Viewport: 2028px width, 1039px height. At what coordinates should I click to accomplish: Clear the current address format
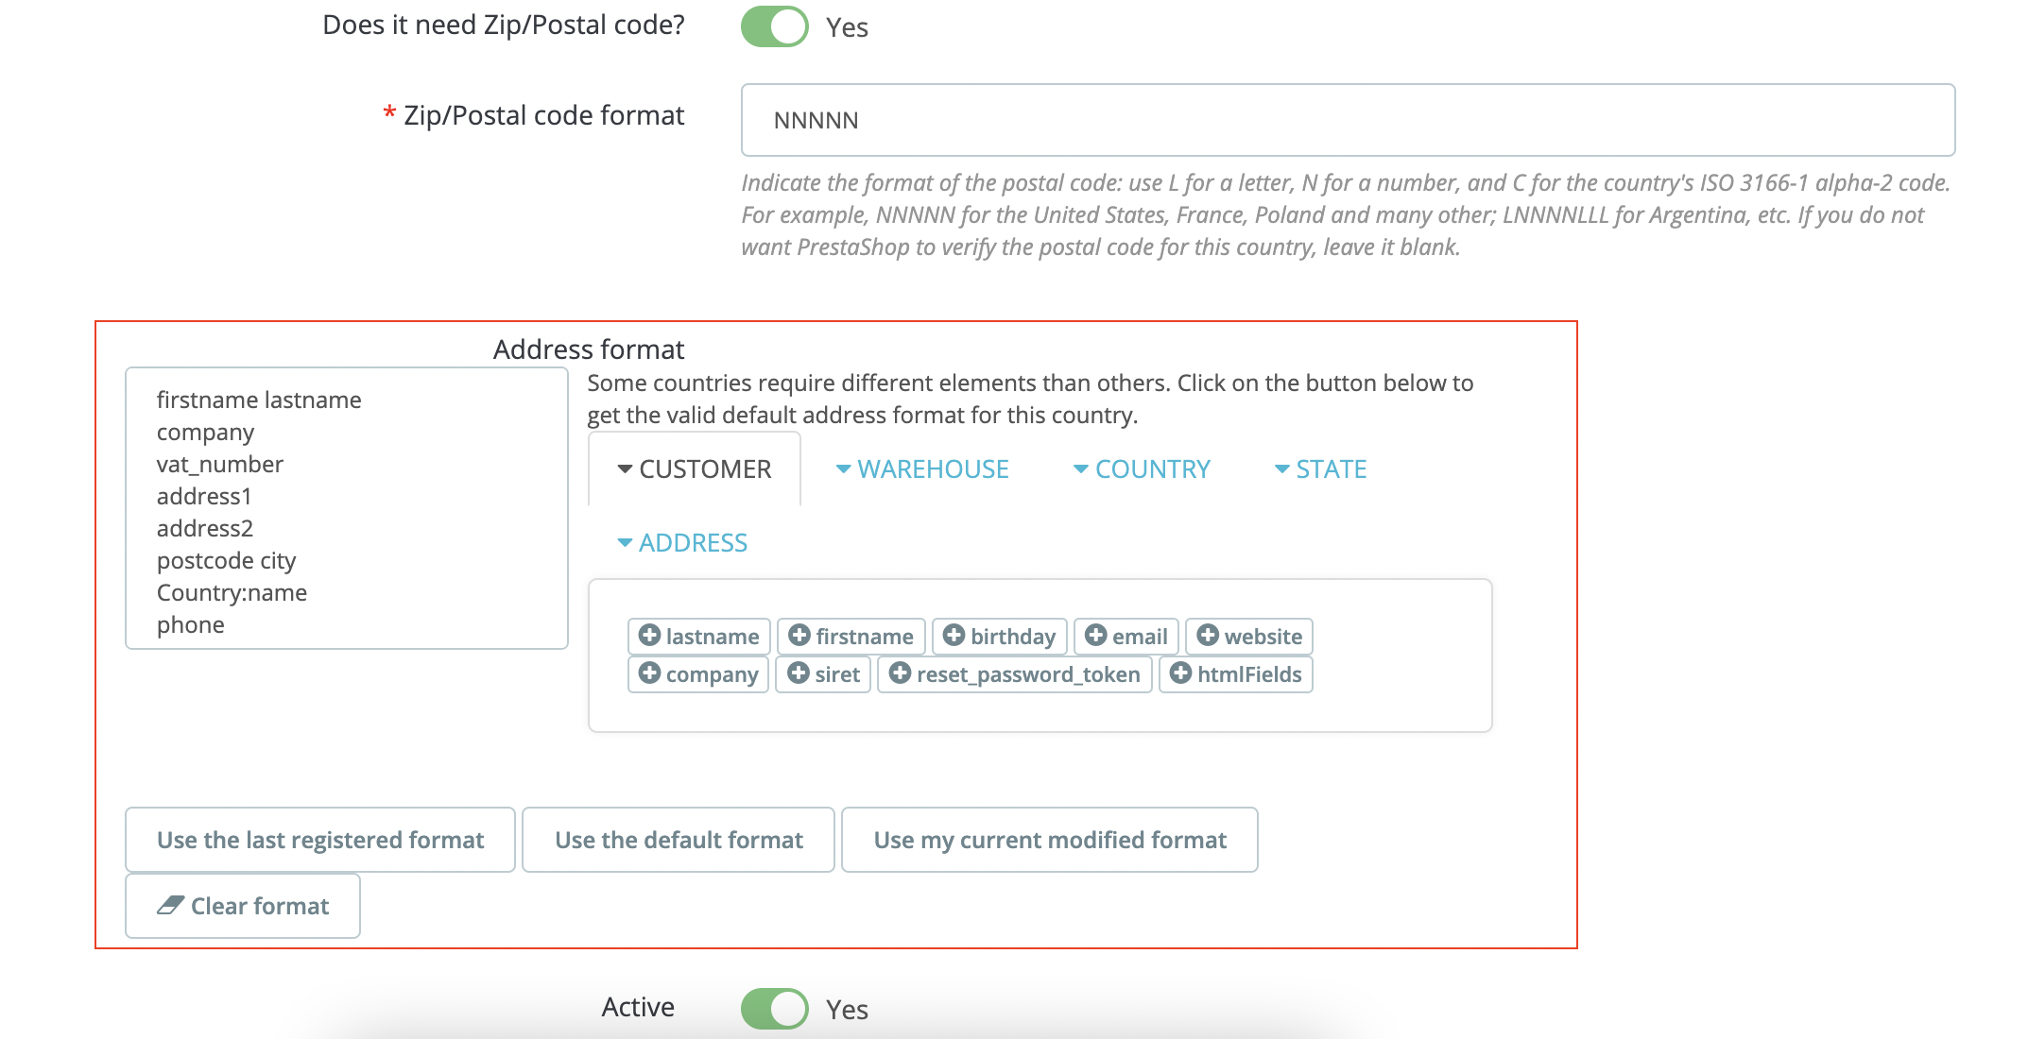pos(242,905)
